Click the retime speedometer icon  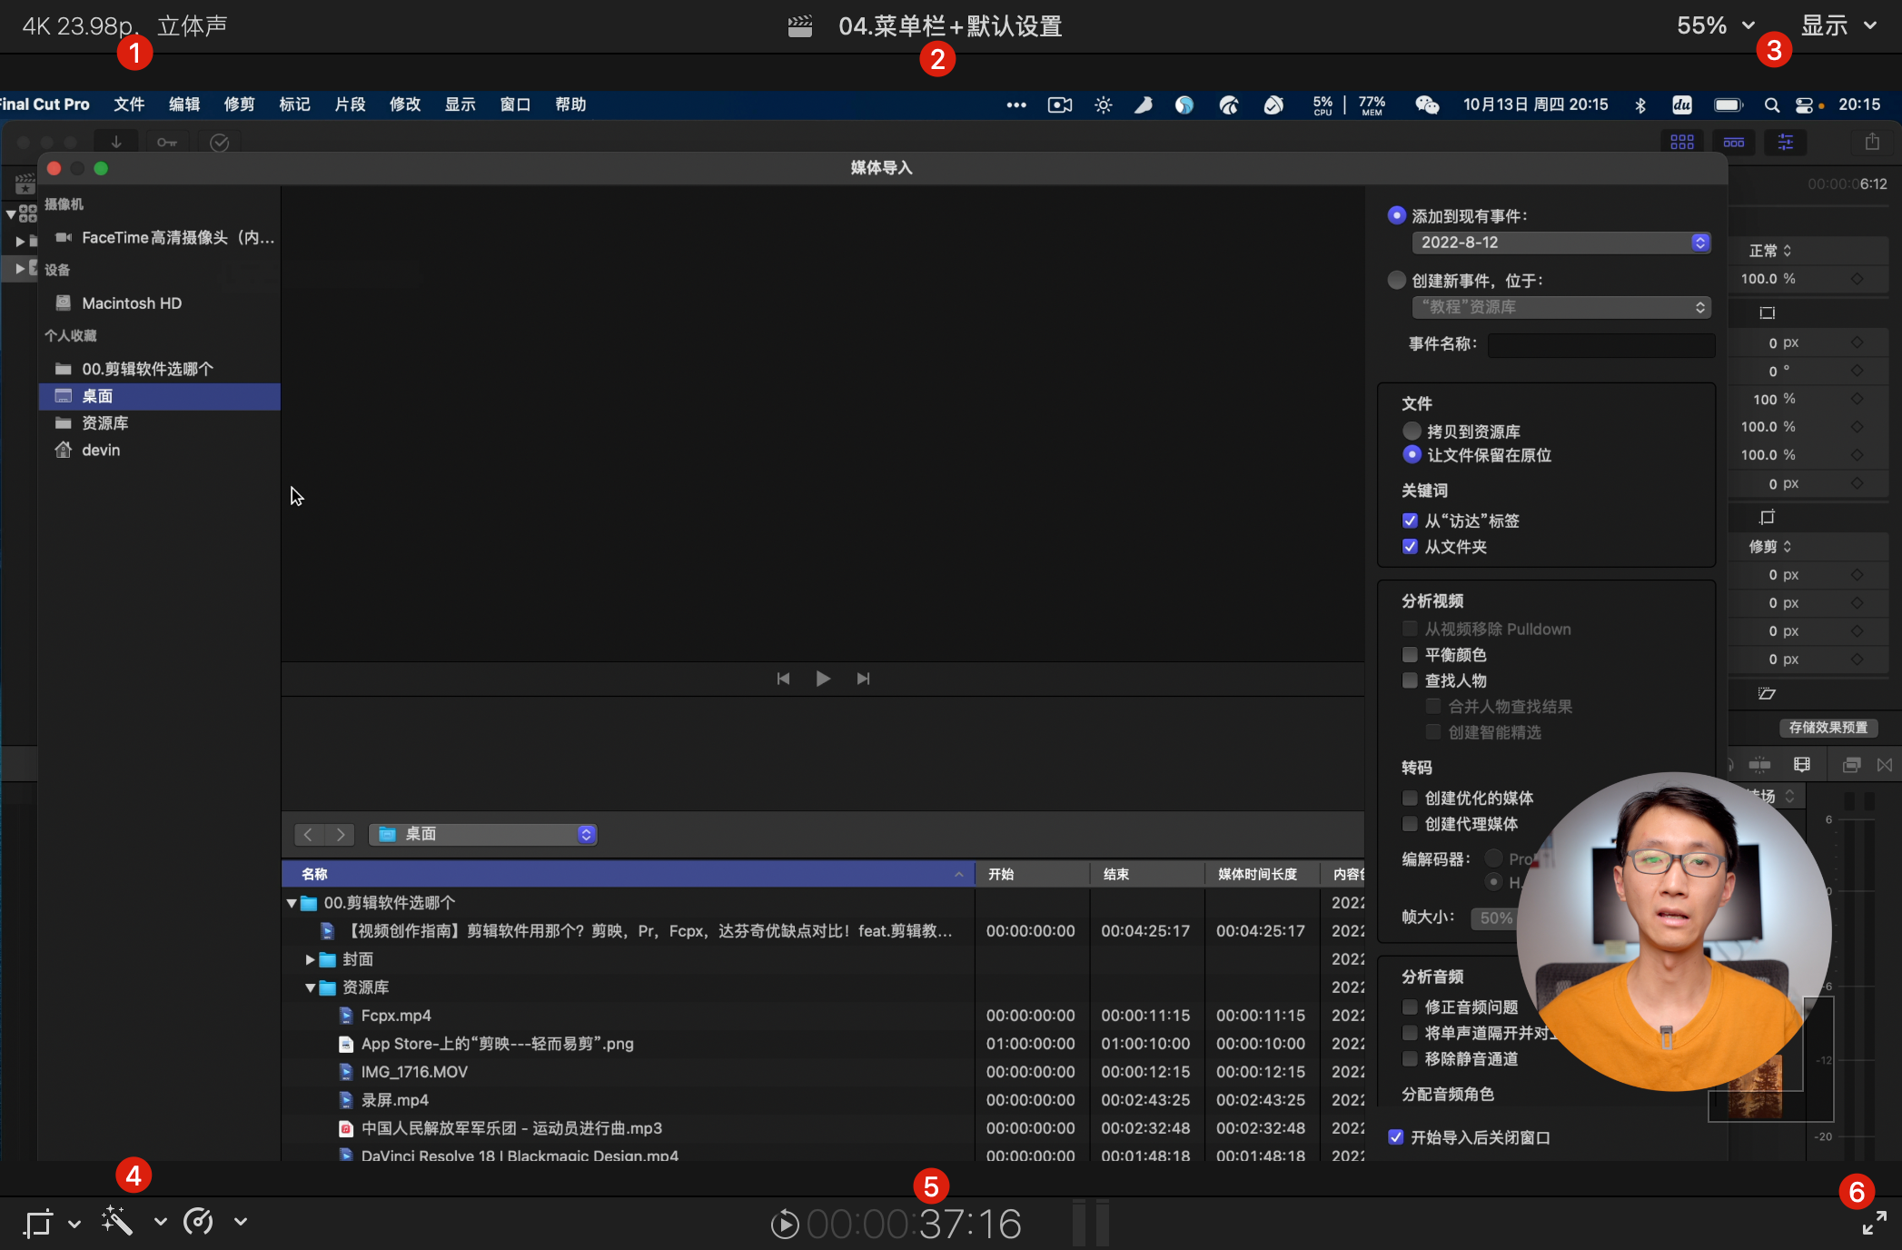coord(198,1222)
